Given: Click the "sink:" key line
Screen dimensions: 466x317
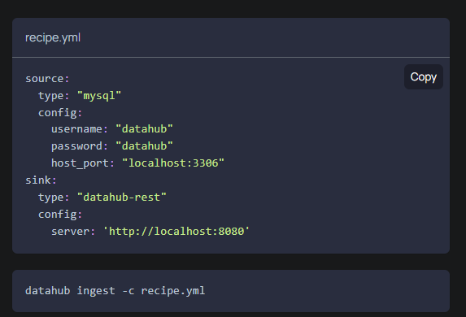Looking at the screenshot, I should pyautogui.click(x=41, y=180).
